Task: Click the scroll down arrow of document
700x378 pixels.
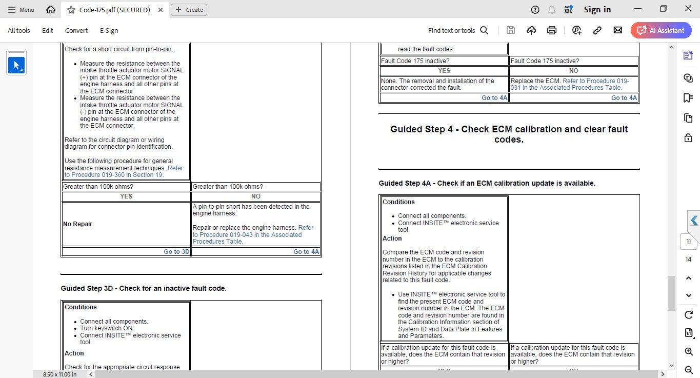Action: pyautogui.click(x=671, y=366)
